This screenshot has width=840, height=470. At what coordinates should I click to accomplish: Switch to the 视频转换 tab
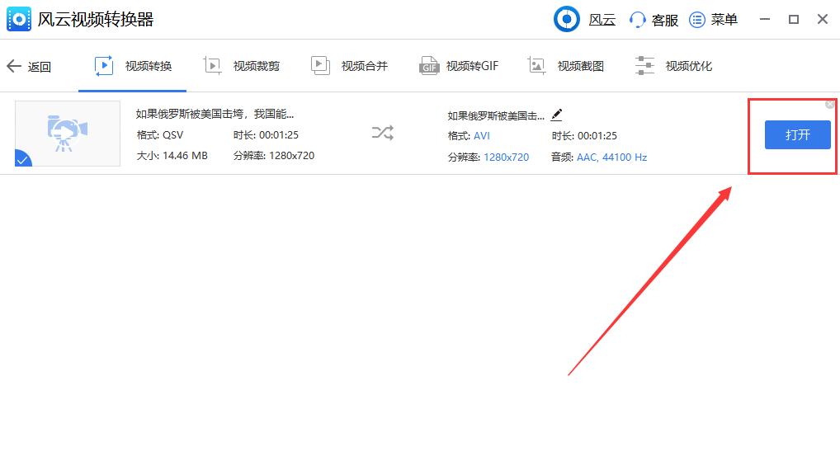[x=132, y=66]
